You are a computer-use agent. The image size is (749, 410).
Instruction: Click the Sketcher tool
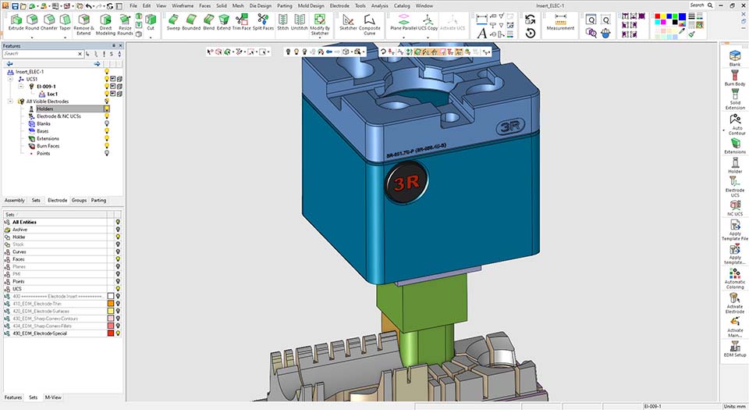click(348, 22)
